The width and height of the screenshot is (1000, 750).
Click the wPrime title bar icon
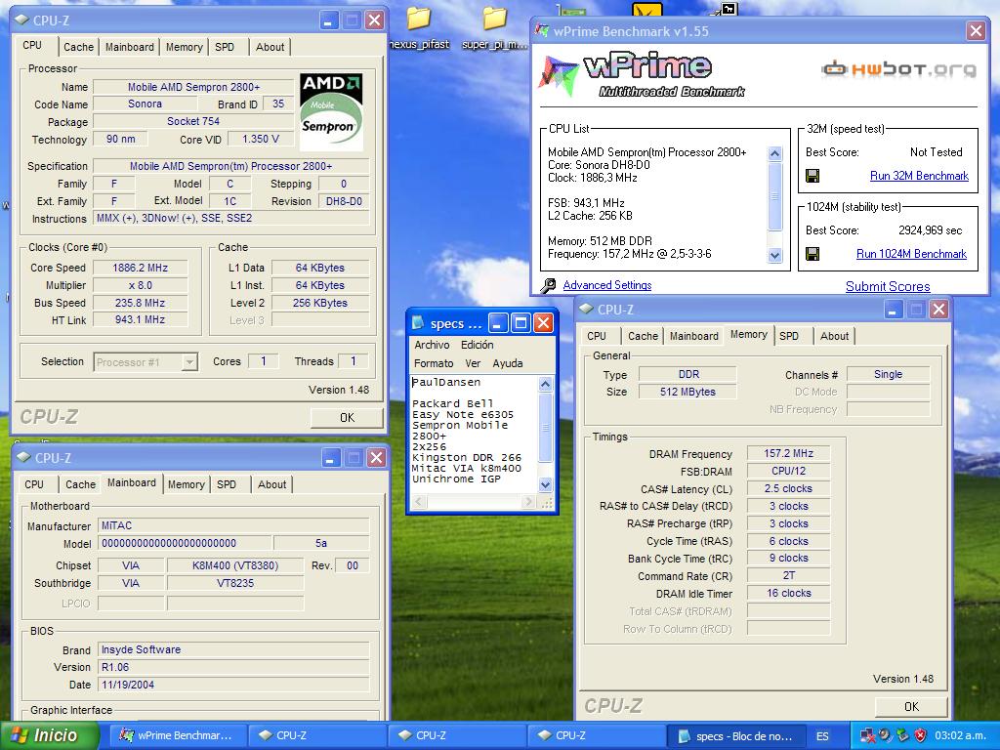click(542, 30)
